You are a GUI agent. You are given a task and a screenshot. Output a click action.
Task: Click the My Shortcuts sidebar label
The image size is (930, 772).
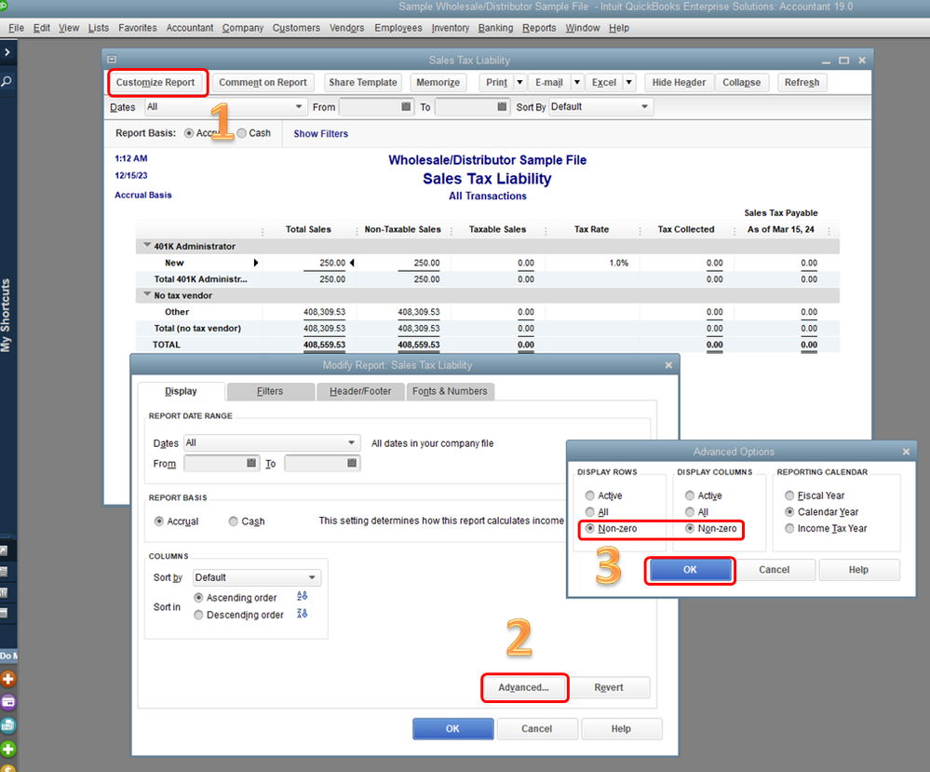point(6,316)
